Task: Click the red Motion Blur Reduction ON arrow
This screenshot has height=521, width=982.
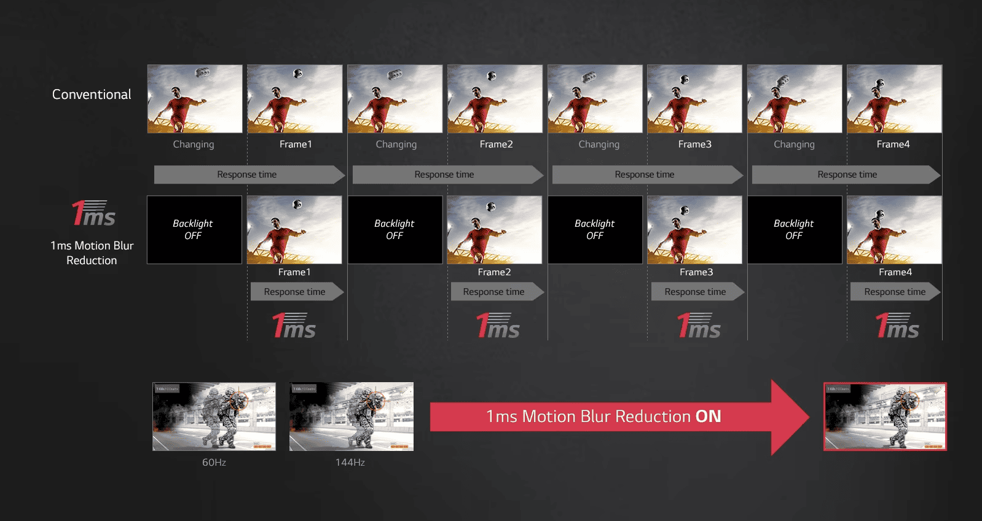Action: 615,417
